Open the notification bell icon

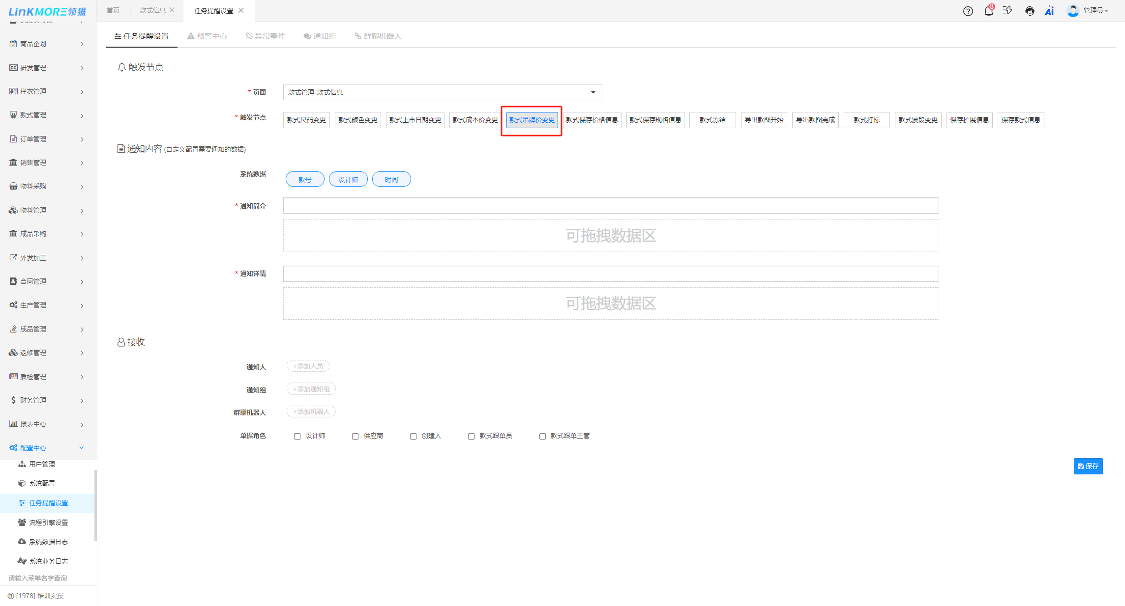click(988, 11)
